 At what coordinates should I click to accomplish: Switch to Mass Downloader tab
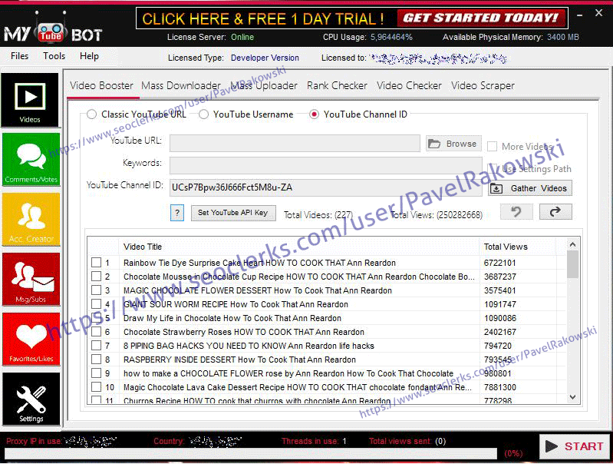[181, 85]
